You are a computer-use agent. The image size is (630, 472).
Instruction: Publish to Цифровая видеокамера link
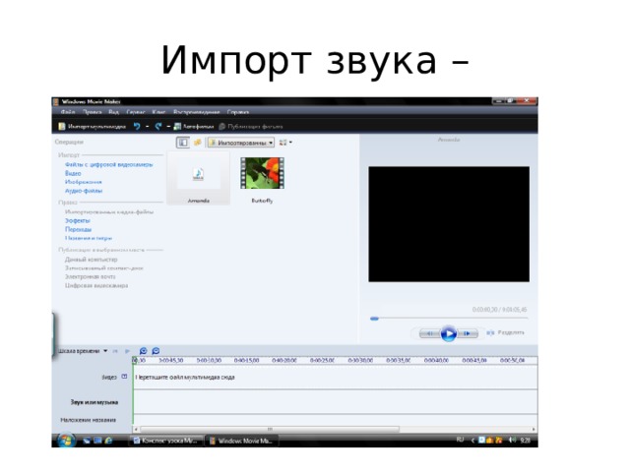pos(96,286)
